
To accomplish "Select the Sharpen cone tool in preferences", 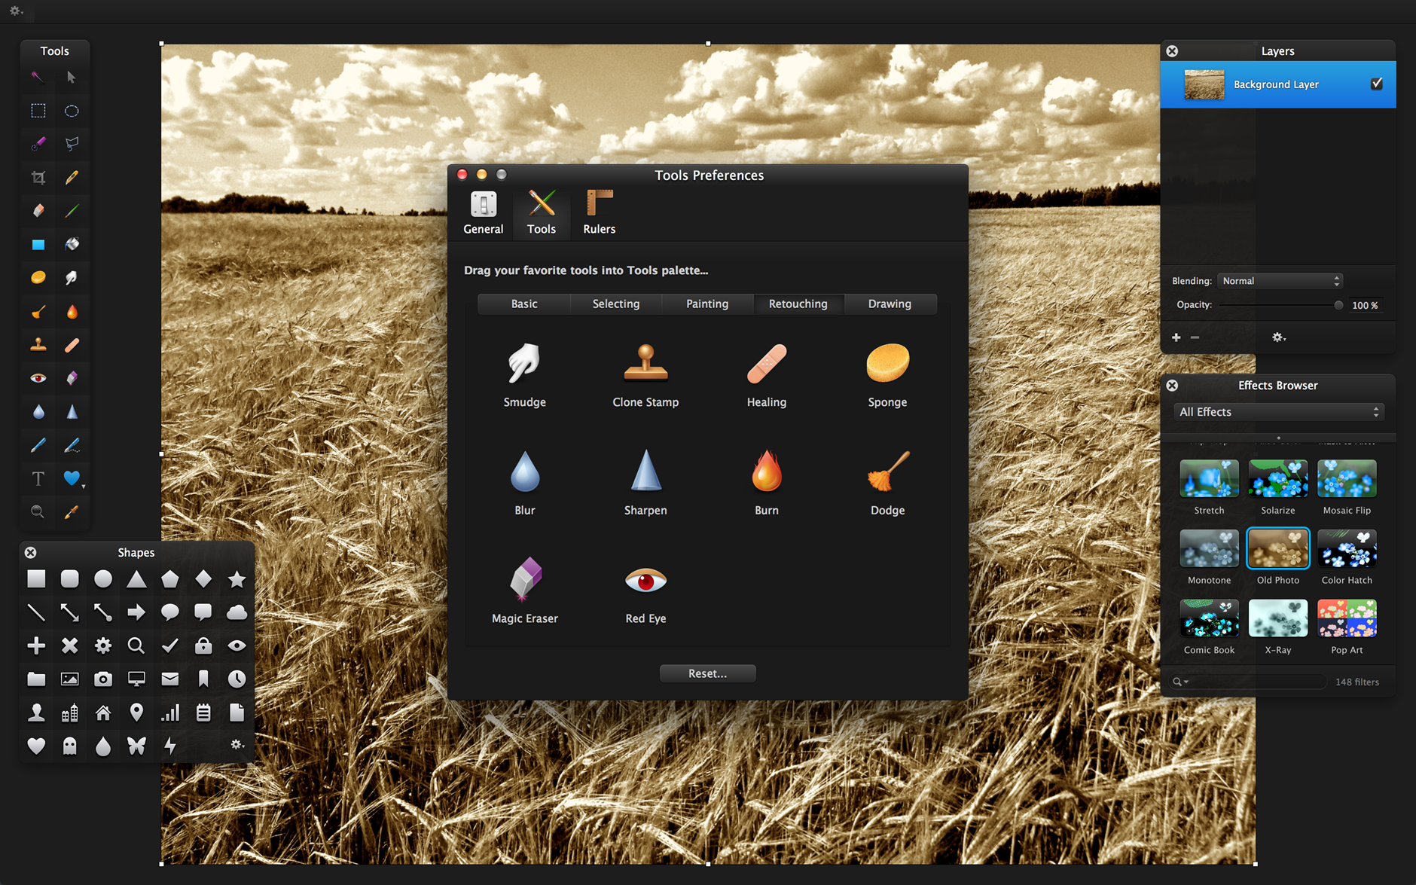I will [645, 471].
